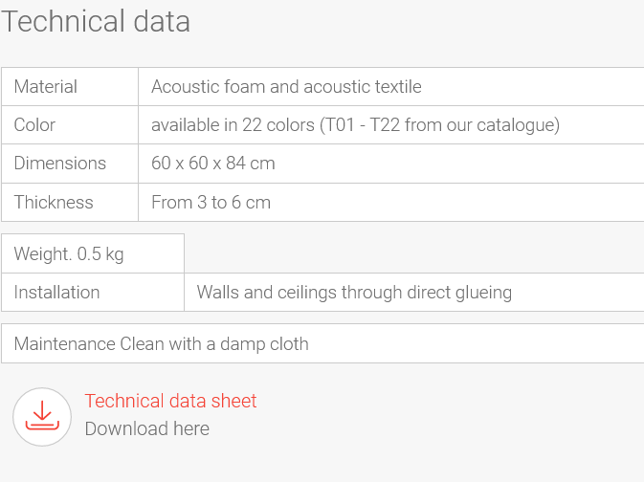
Task: Click the empty cell beside Weight
Action: click(414, 253)
